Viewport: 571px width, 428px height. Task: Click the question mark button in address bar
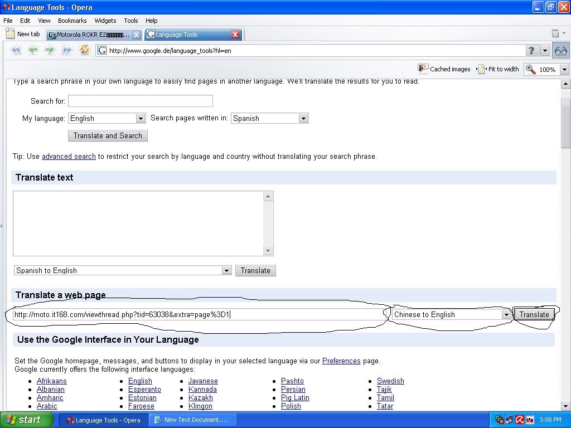(531, 51)
